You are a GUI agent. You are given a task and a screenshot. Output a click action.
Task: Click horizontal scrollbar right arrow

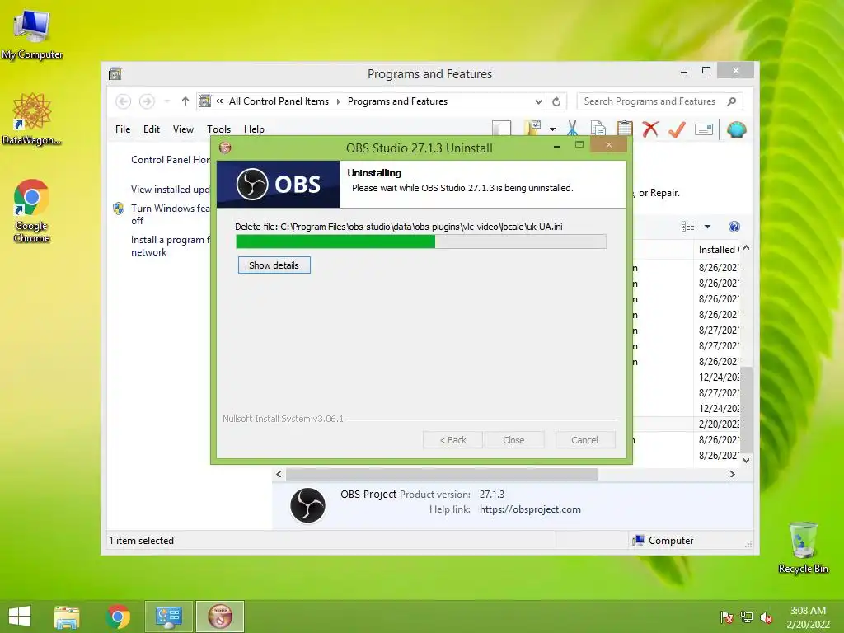coord(732,474)
